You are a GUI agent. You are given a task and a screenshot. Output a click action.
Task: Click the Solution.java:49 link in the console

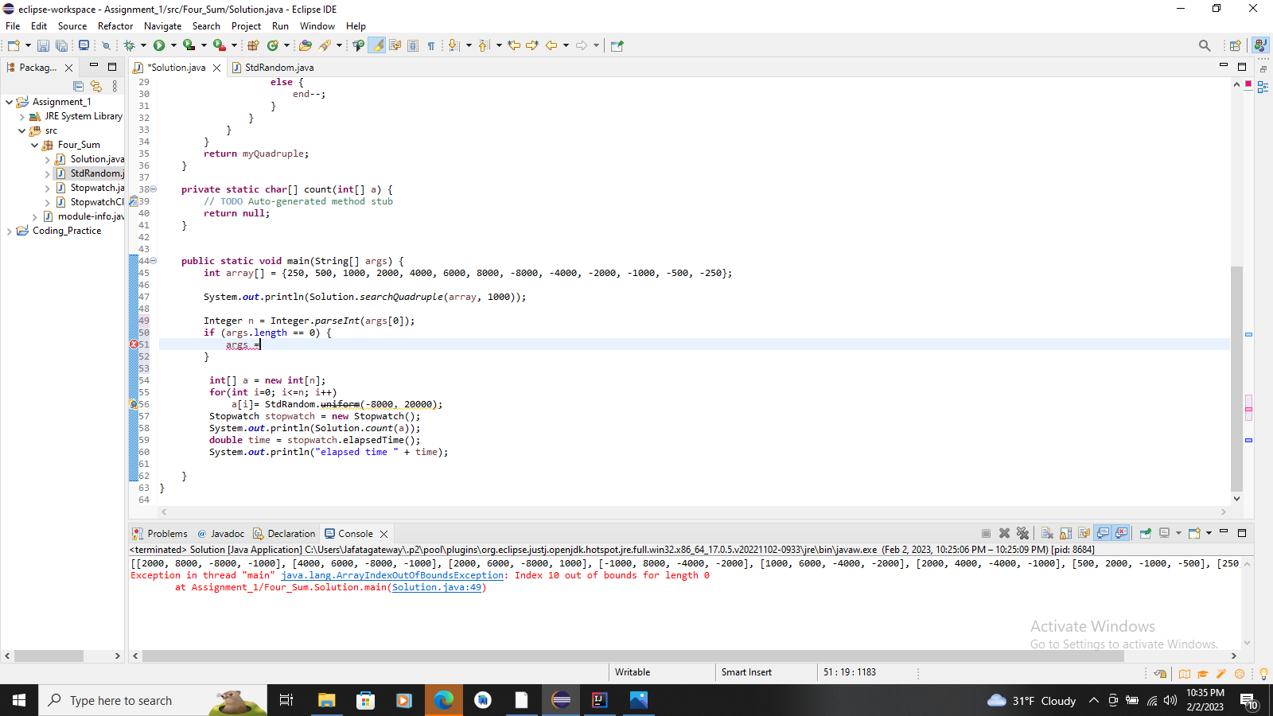point(437,587)
